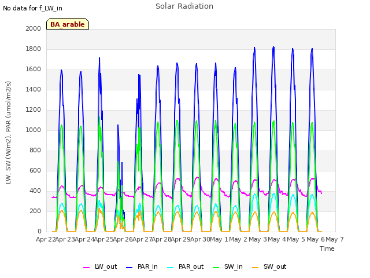Image resolution: width=370 pixels, height=278 pixels.
Task: Click the May 6 x-axis label
Action: 316,239
